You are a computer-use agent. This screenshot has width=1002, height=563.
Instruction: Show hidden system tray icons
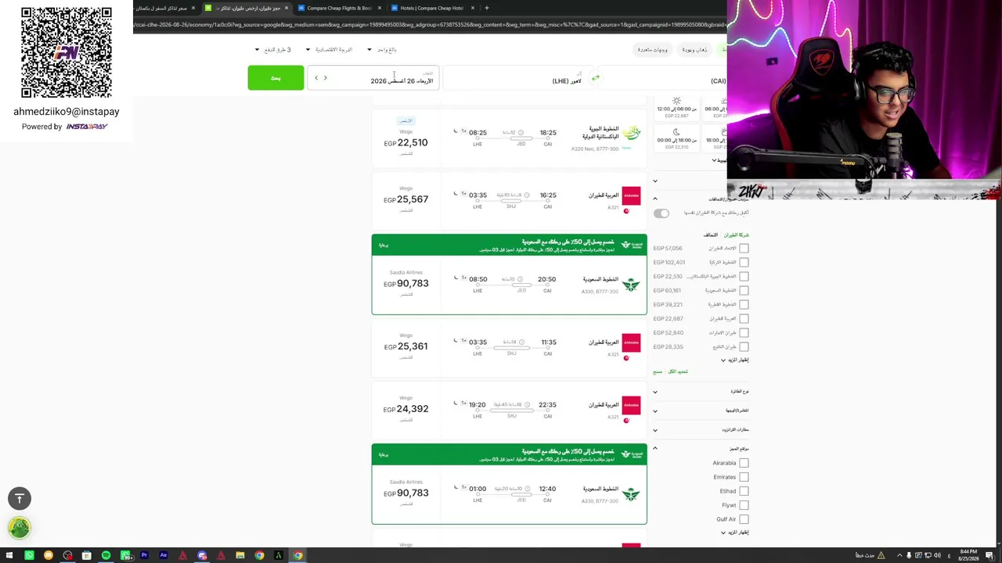(x=899, y=556)
